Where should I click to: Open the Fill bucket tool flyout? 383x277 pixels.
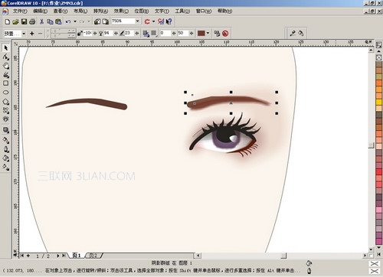[x=6, y=158]
